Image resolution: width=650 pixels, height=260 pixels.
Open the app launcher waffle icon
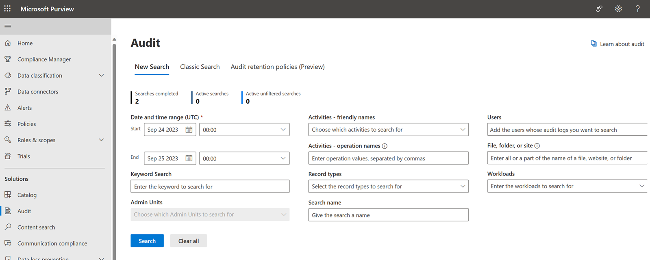(x=7, y=9)
